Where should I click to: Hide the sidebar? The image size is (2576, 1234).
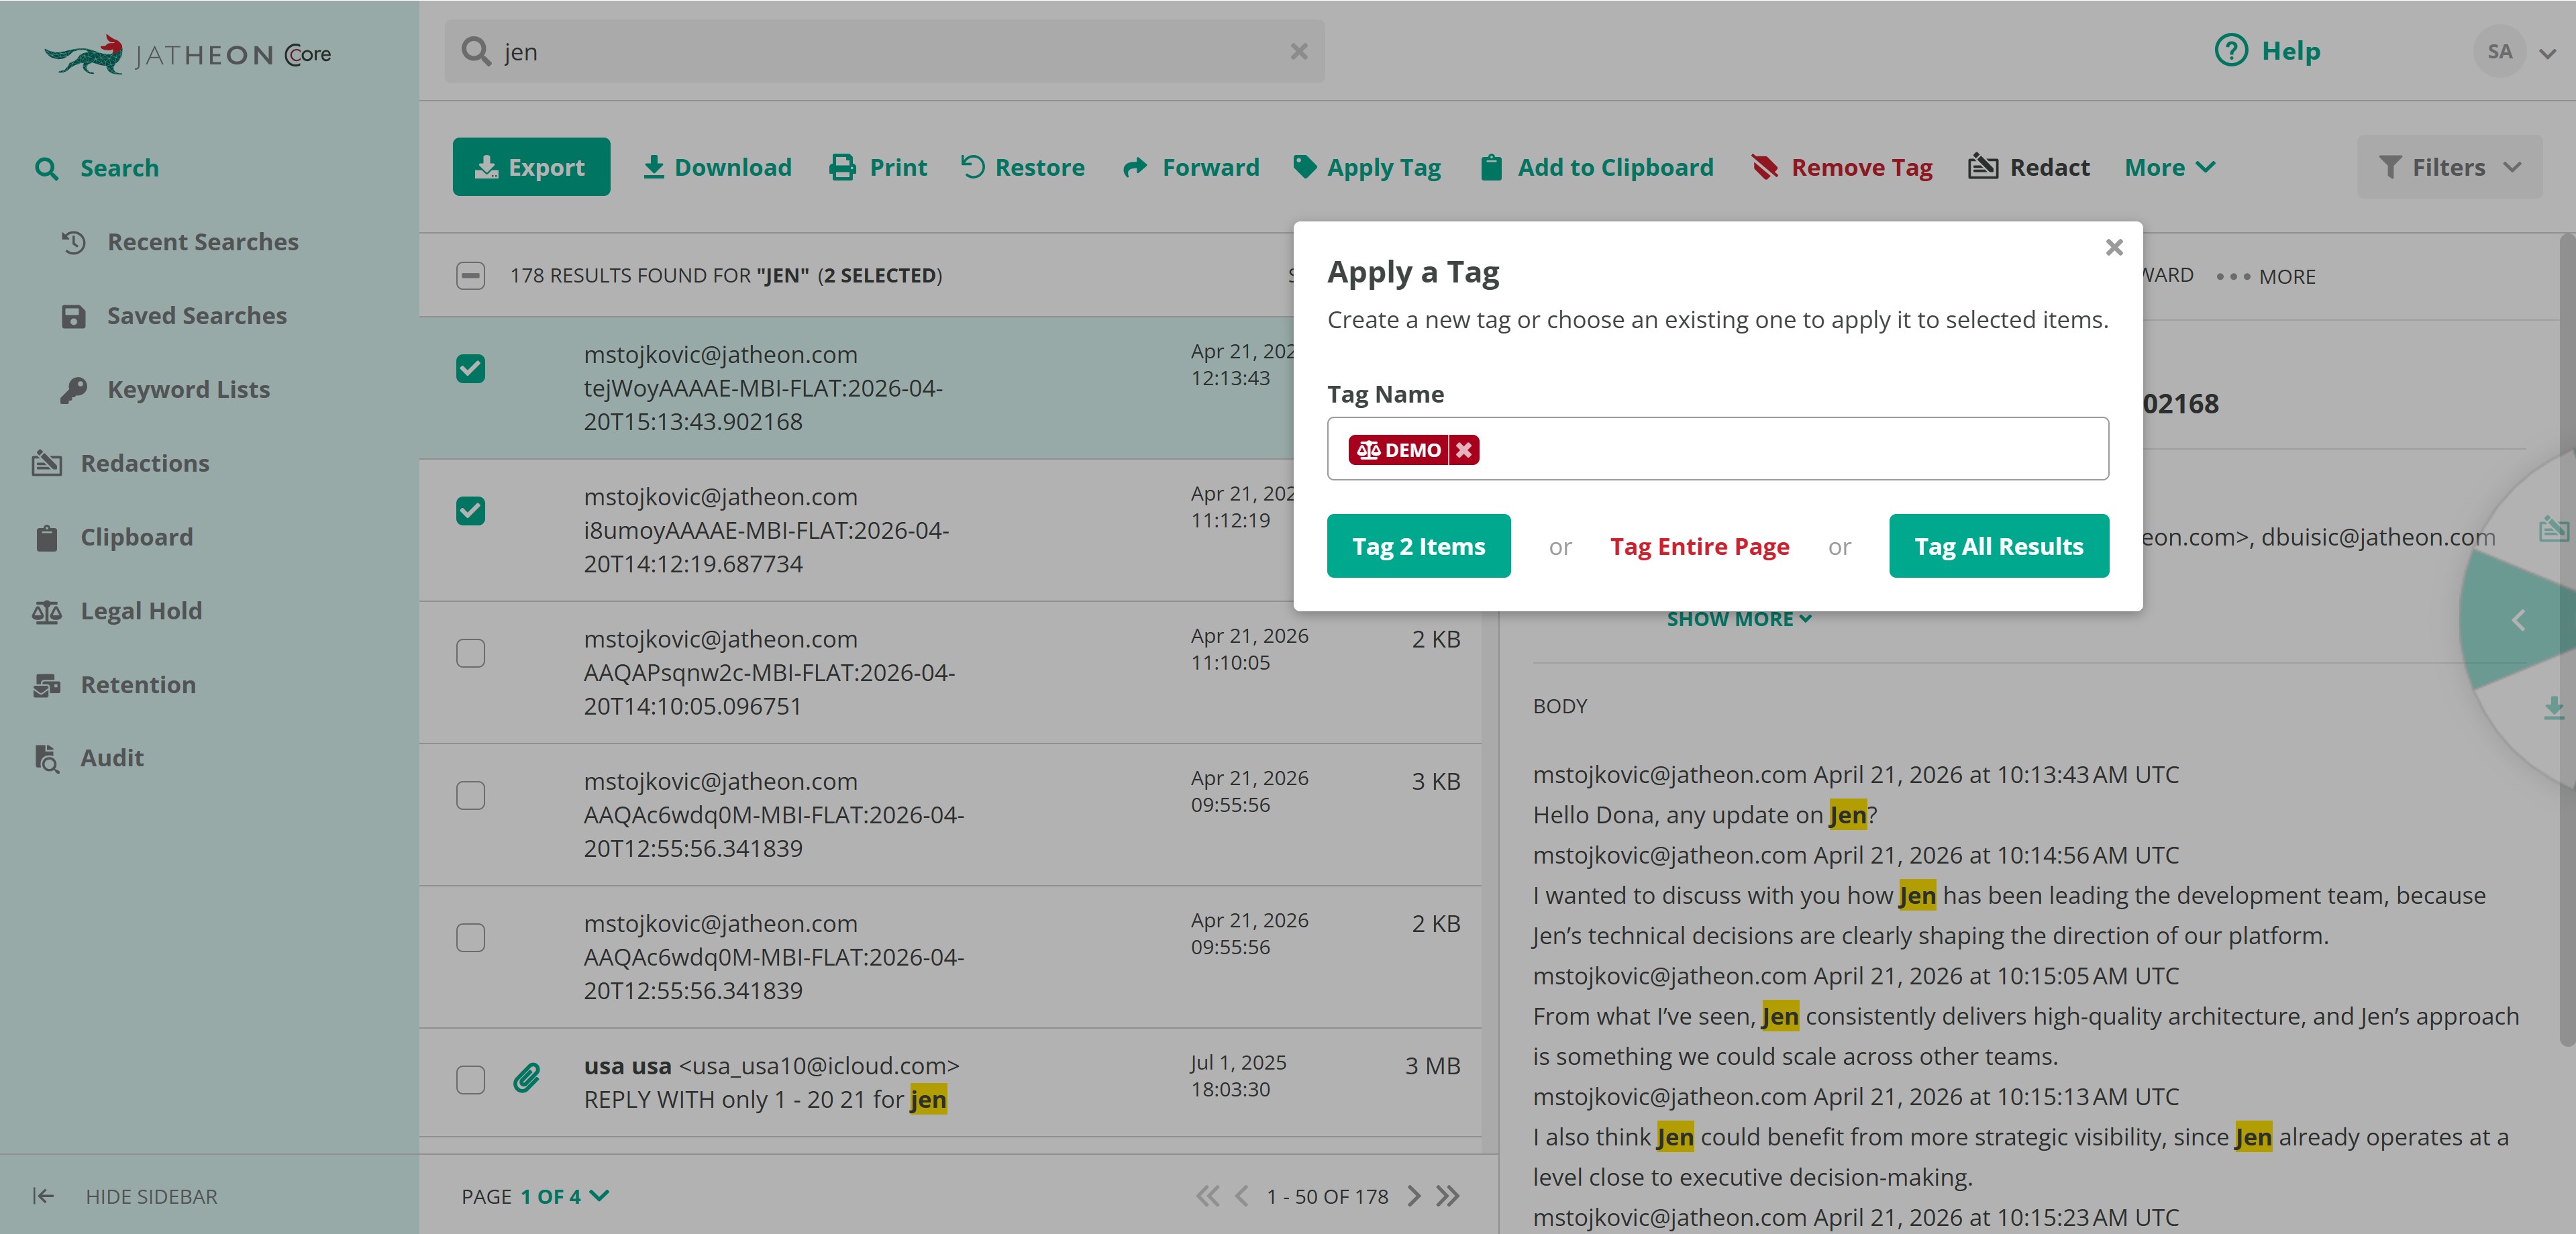coord(125,1196)
